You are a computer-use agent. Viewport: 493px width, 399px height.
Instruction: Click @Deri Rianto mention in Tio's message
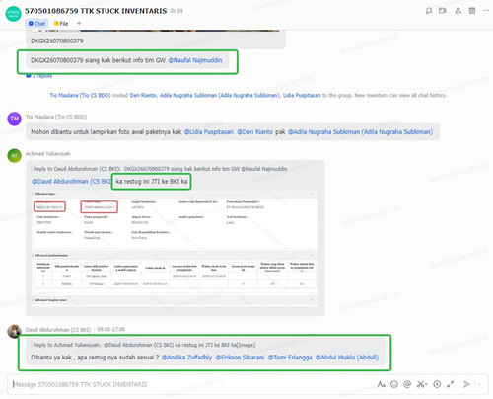pos(254,132)
